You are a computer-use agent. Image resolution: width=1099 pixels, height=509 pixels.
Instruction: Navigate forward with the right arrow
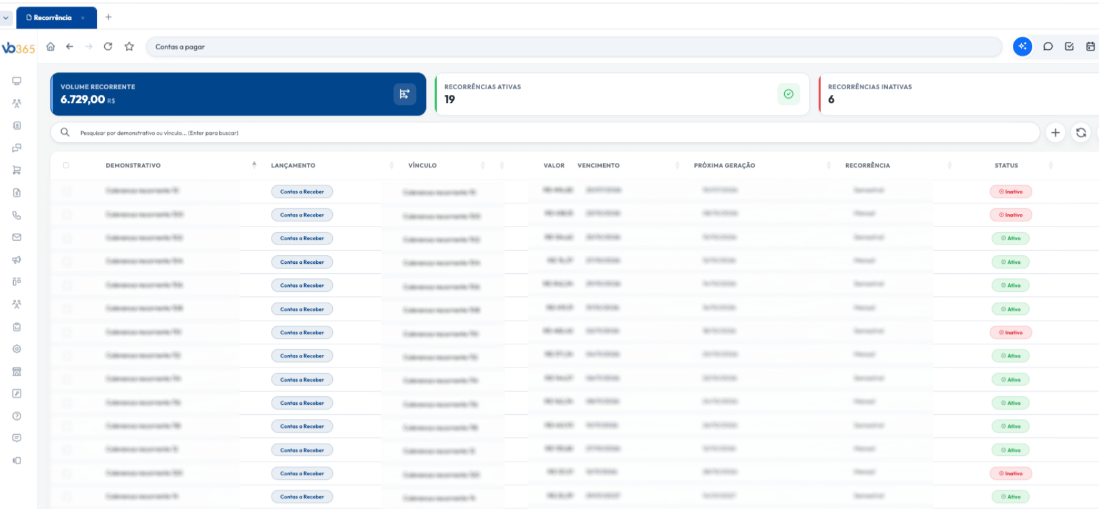click(89, 47)
